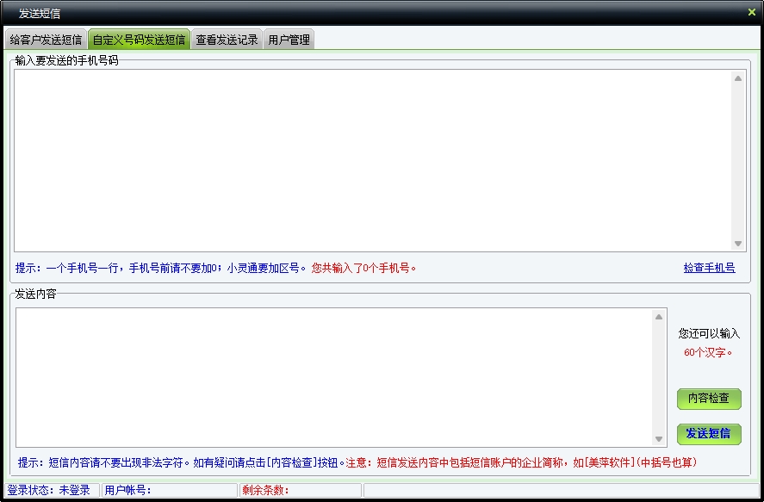This screenshot has width=764, height=502.
Task: Go to the 用户管理 tab
Action: pyautogui.click(x=289, y=40)
